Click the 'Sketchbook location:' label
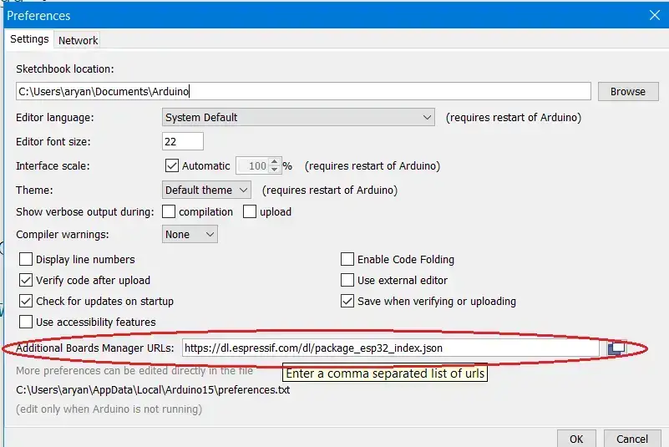This screenshot has width=669, height=447. click(x=65, y=69)
